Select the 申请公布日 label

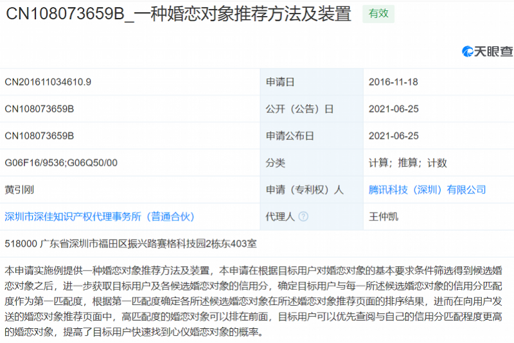pos(290,136)
